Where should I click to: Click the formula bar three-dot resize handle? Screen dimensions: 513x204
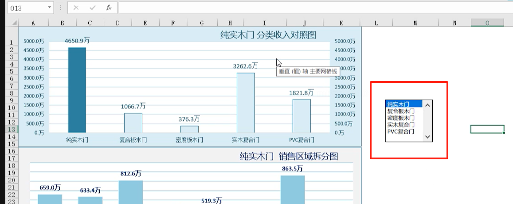(x=60, y=8)
